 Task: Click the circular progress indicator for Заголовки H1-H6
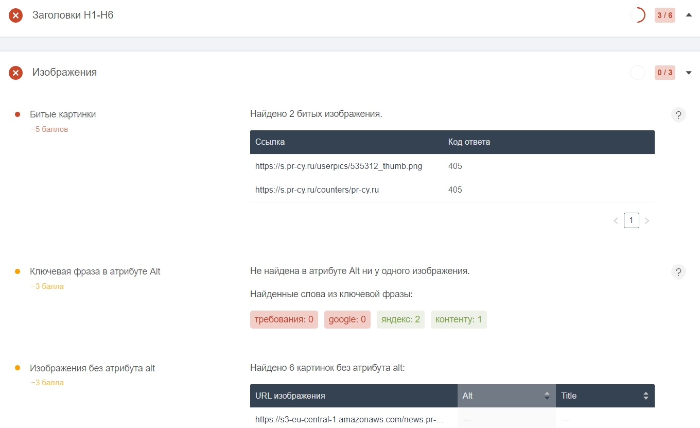click(x=638, y=15)
